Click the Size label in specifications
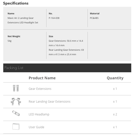 (51, 36)
